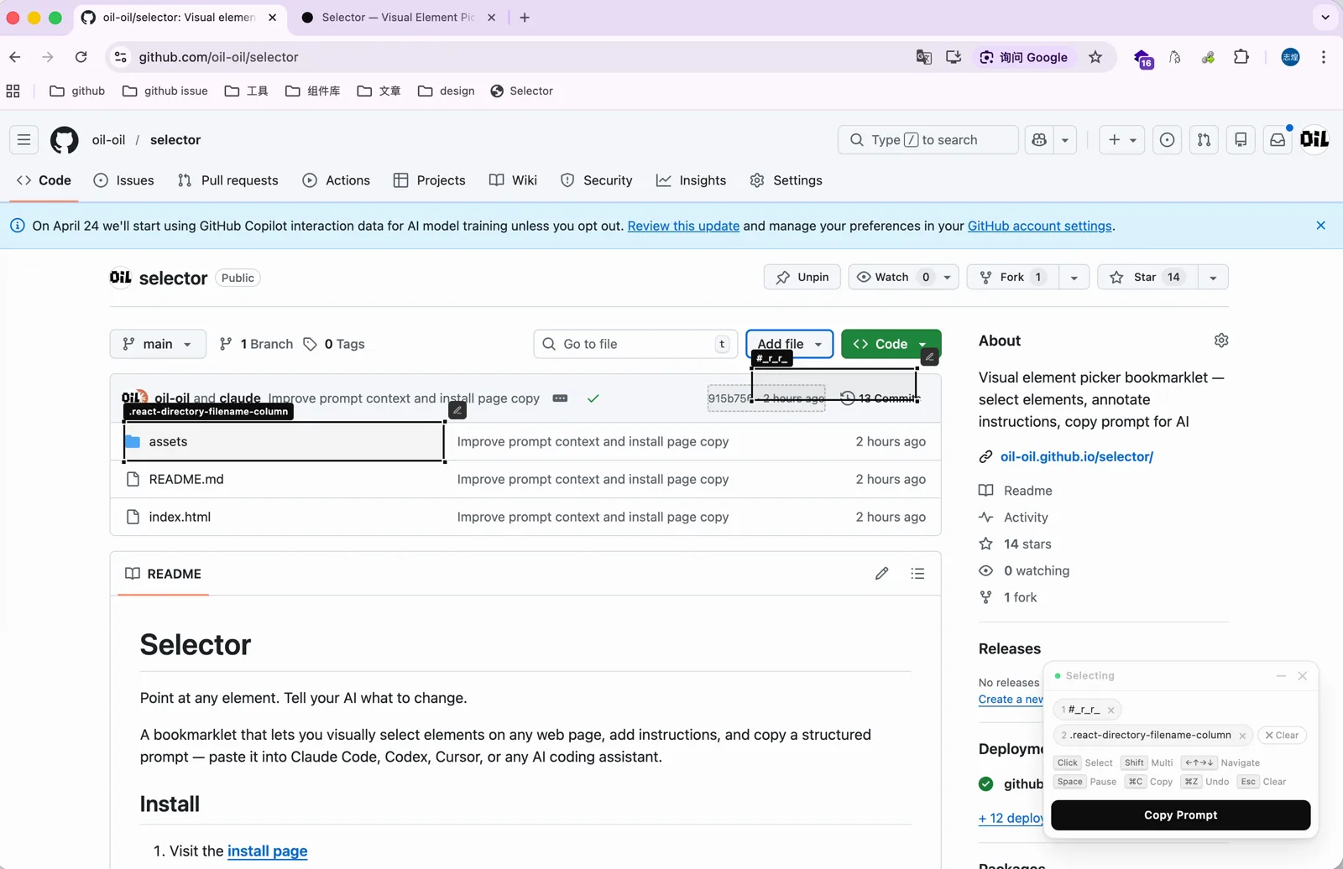Open the index.html file

[180, 518]
